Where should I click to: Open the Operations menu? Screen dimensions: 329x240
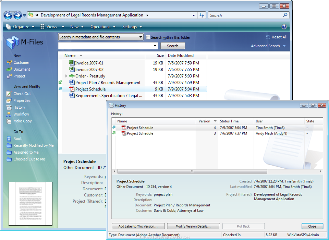pos(103,27)
